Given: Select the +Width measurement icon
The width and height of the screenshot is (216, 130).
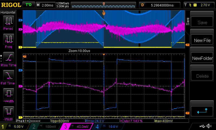Looking at the screenshot, I should [8, 95].
